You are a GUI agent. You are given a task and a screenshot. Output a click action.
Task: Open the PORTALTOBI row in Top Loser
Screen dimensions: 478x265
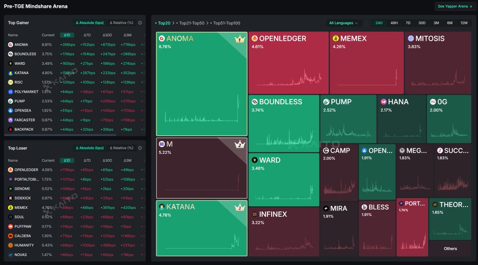coord(75,179)
